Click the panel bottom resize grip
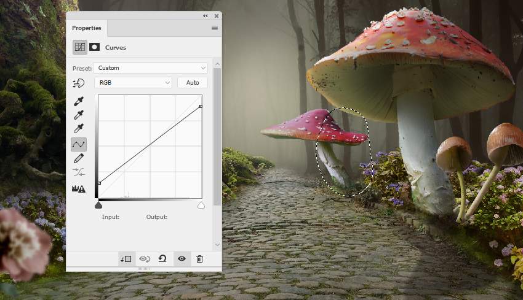Image resolution: width=523 pixels, height=300 pixels. (144, 269)
